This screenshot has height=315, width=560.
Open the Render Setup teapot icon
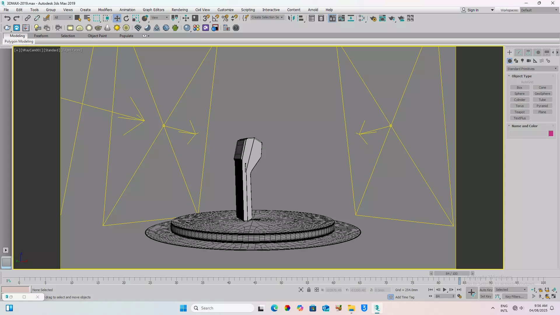(373, 18)
